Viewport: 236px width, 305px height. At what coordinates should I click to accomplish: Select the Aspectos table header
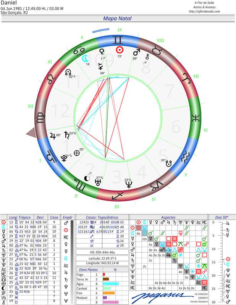pos(168,217)
